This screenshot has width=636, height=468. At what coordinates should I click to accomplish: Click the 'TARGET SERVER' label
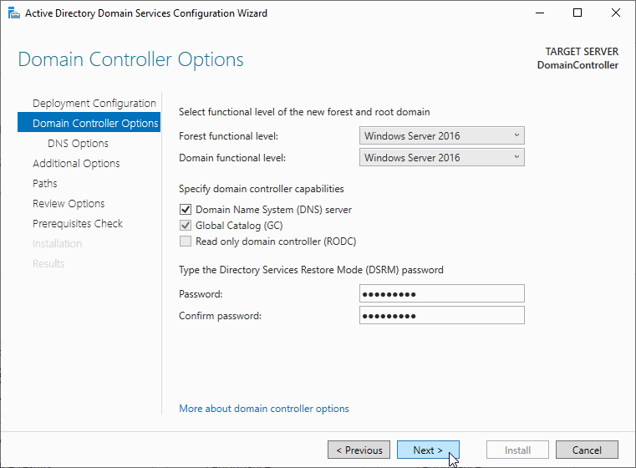tap(582, 52)
